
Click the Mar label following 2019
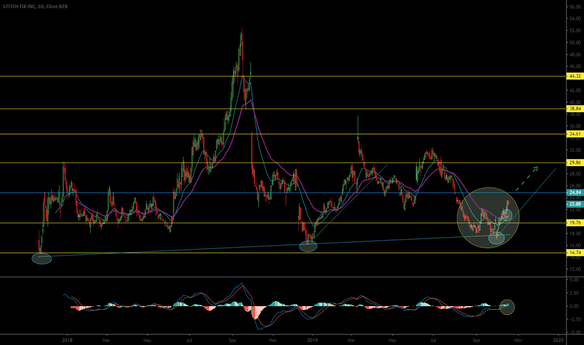351,340
